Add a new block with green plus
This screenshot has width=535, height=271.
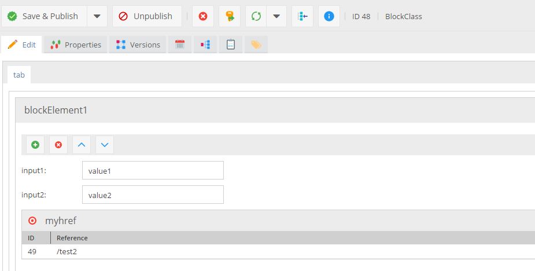click(x=35, y=145)
